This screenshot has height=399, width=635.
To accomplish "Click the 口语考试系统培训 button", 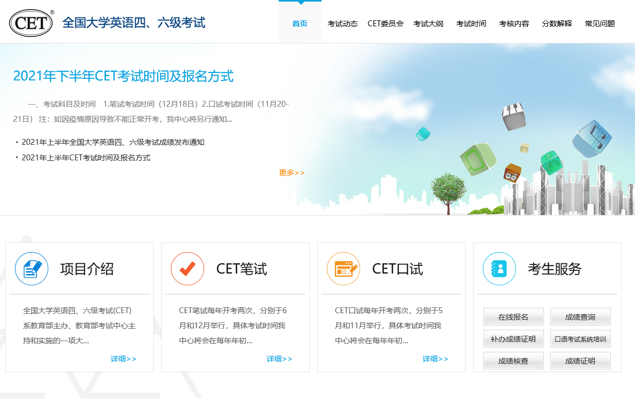I will 580,339.
